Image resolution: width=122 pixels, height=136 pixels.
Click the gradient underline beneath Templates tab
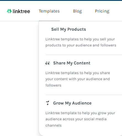coord(49,21)
